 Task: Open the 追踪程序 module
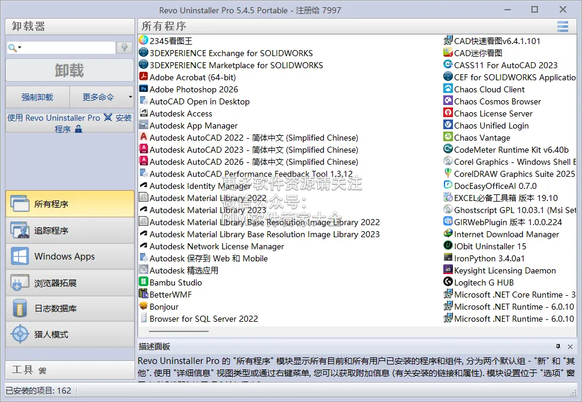(70, 231)
